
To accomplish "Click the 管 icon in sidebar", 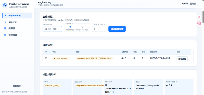I will pyautogui.click(x=5, y=35).
